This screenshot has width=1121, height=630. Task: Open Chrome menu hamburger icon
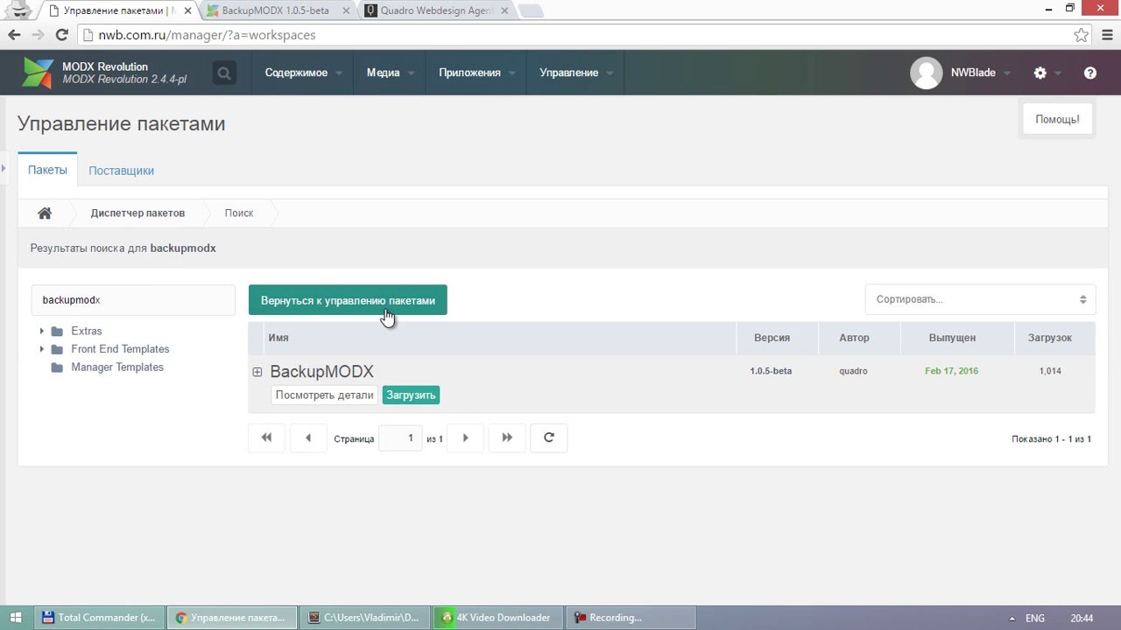[1107, 36]
